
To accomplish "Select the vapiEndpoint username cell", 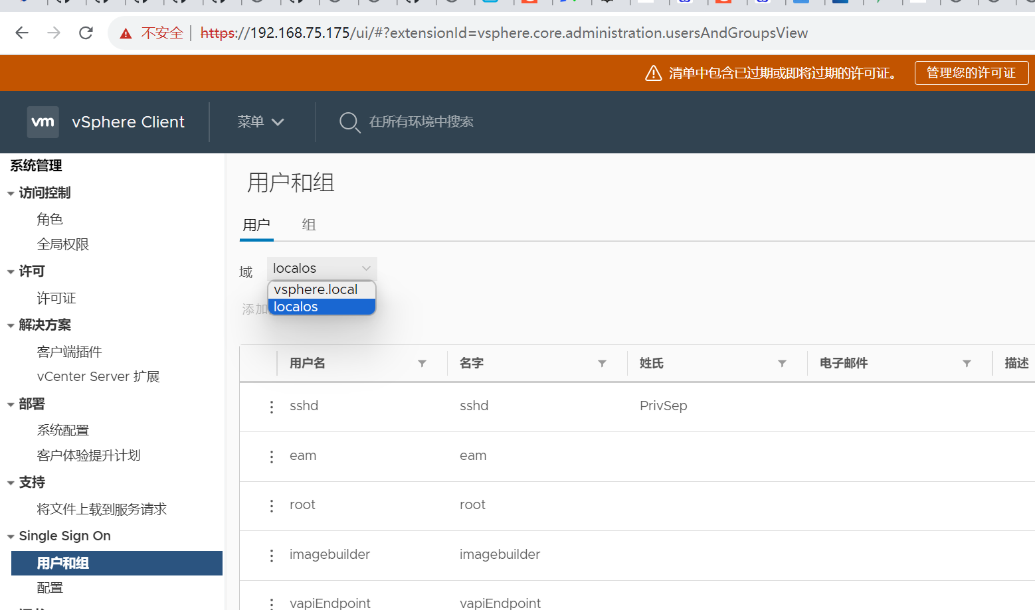I will point(330,603).
